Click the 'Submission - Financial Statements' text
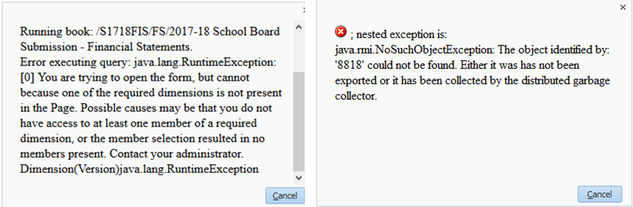Viewport: 633px width, 207px height. tap(106, 47)
